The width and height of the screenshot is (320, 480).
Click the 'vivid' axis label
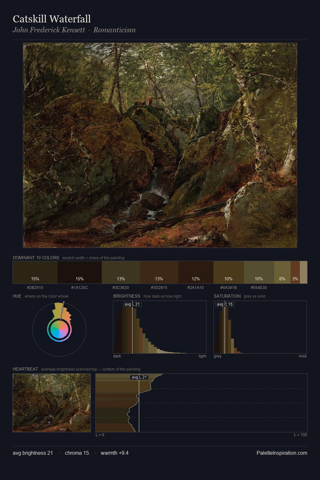pos(302,356)
